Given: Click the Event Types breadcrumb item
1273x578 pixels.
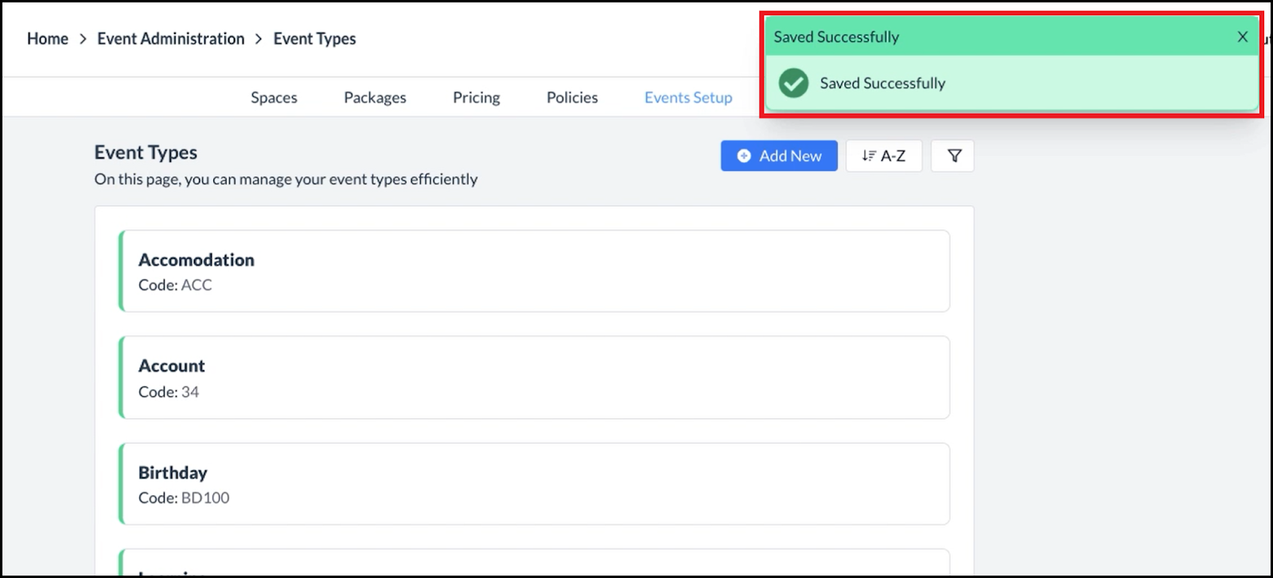Looking at the screenshot, I should (x=314, y=39).
